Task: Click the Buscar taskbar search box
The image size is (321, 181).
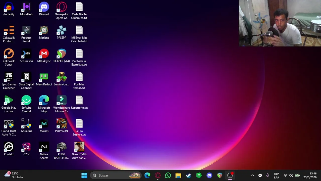Action: click(116, 175)
